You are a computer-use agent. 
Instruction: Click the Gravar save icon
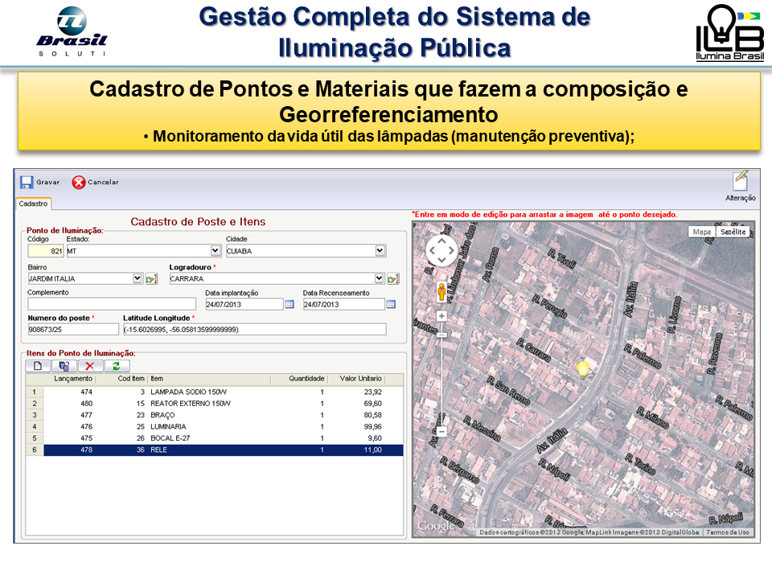pos(27,183)
